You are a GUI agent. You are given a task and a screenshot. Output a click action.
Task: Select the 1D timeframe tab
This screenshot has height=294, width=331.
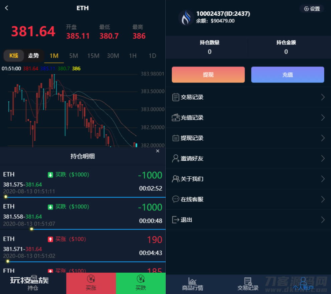(152, 56)
